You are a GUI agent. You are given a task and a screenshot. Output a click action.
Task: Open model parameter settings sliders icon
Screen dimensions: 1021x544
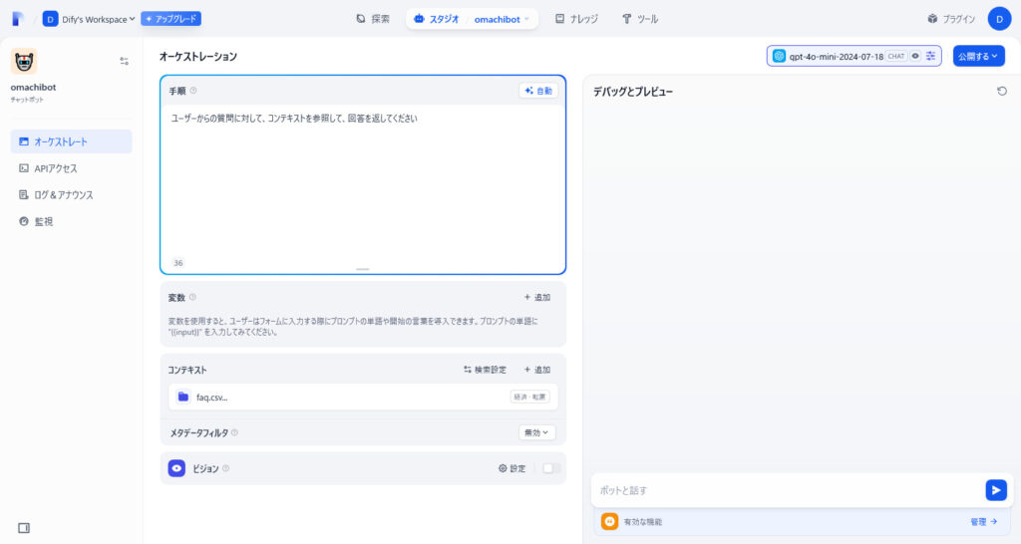pyautogui.click(x=930, y=56)
